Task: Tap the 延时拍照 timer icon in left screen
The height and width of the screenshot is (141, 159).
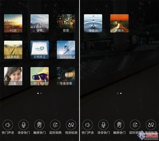Action: coord(55,125)
